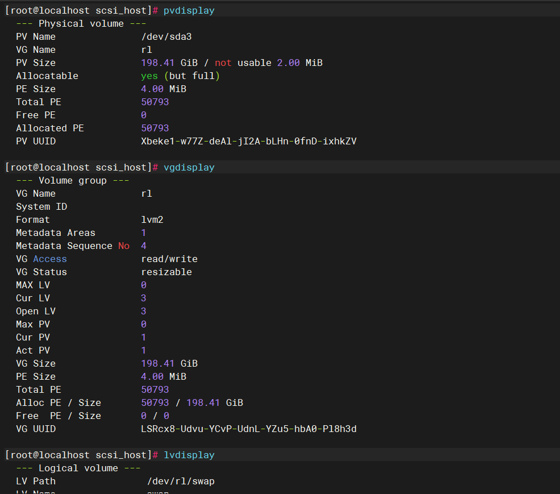
Task: Click the red 'not' word in PV Size
Action: [223, 63]
